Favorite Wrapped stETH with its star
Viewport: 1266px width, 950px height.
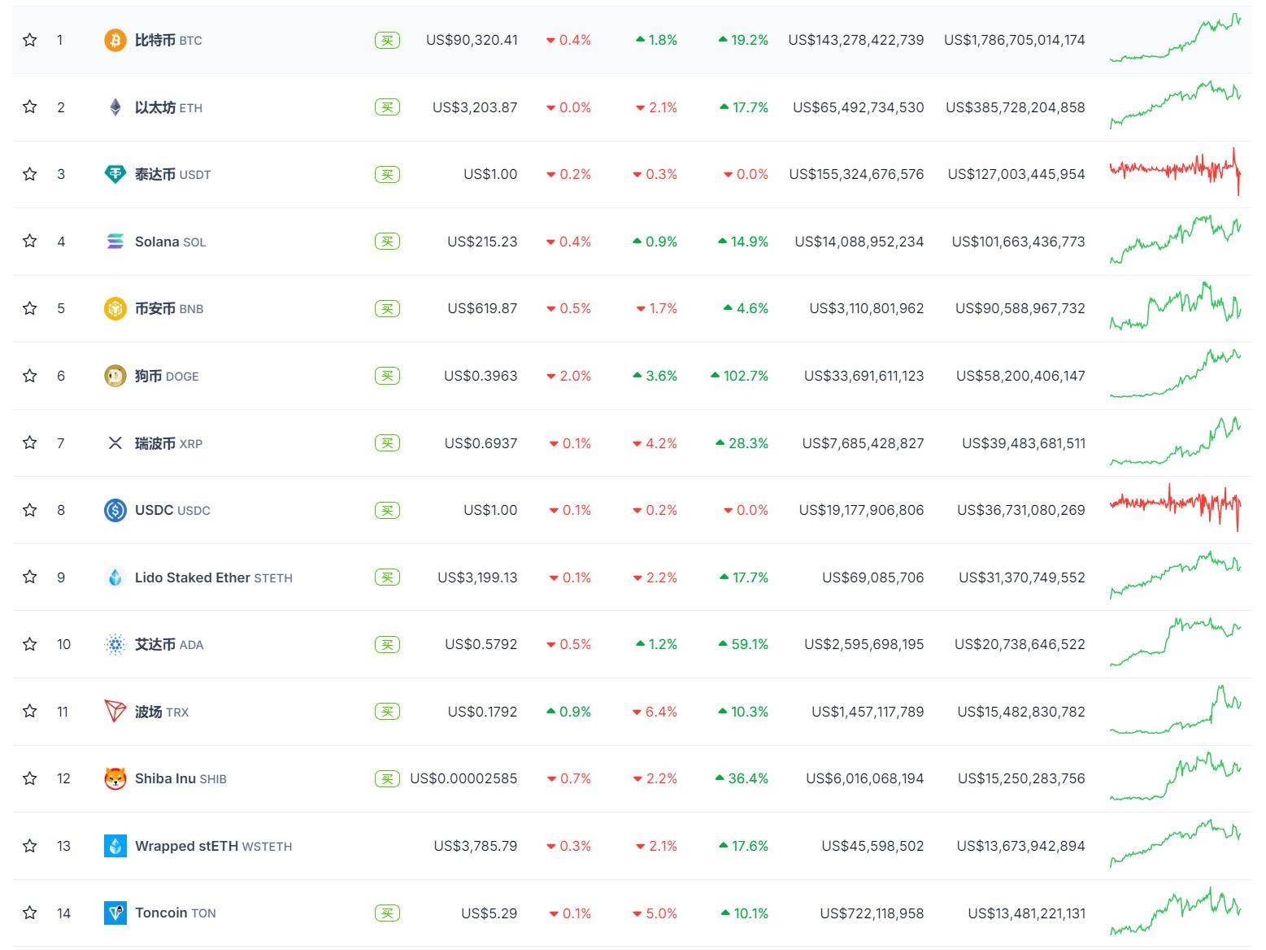tap(30, 846)
